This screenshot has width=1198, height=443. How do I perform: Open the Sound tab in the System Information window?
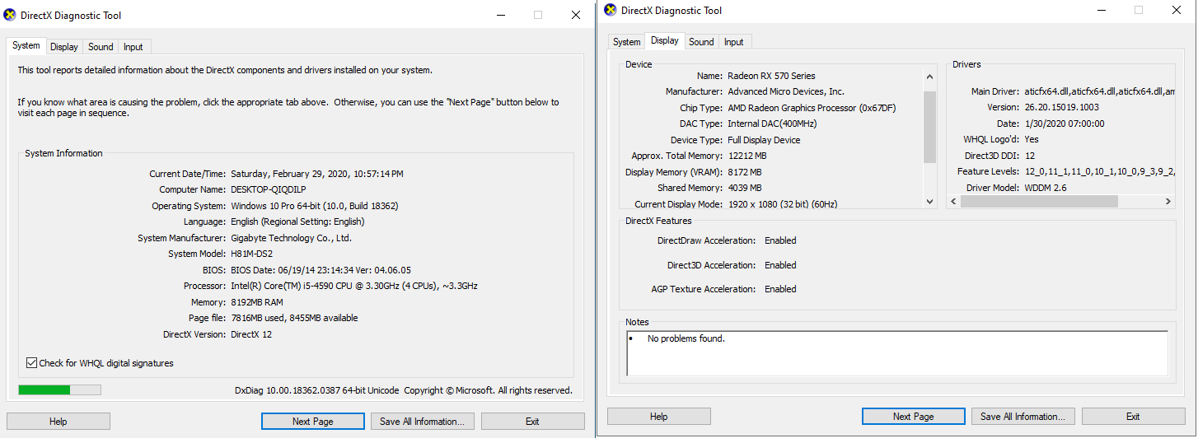(101, 47)
